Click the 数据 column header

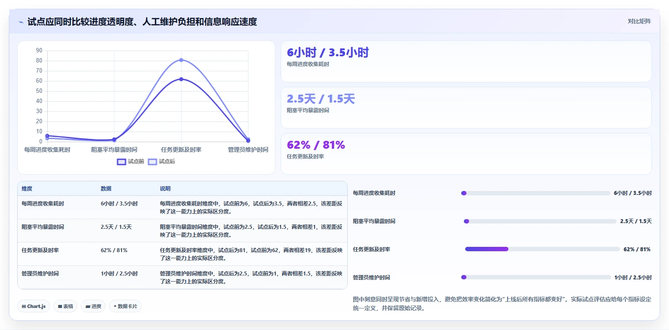(x=106, y=189)
